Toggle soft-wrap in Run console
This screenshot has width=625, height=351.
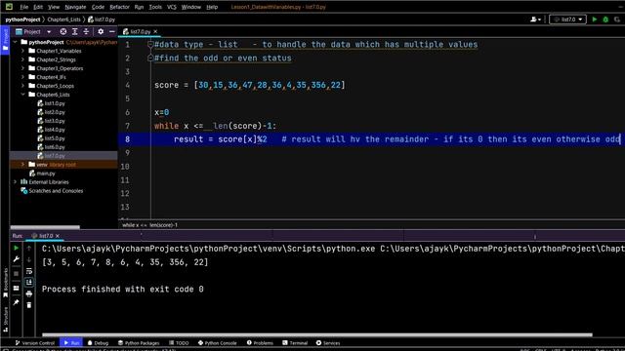(29, 271)
